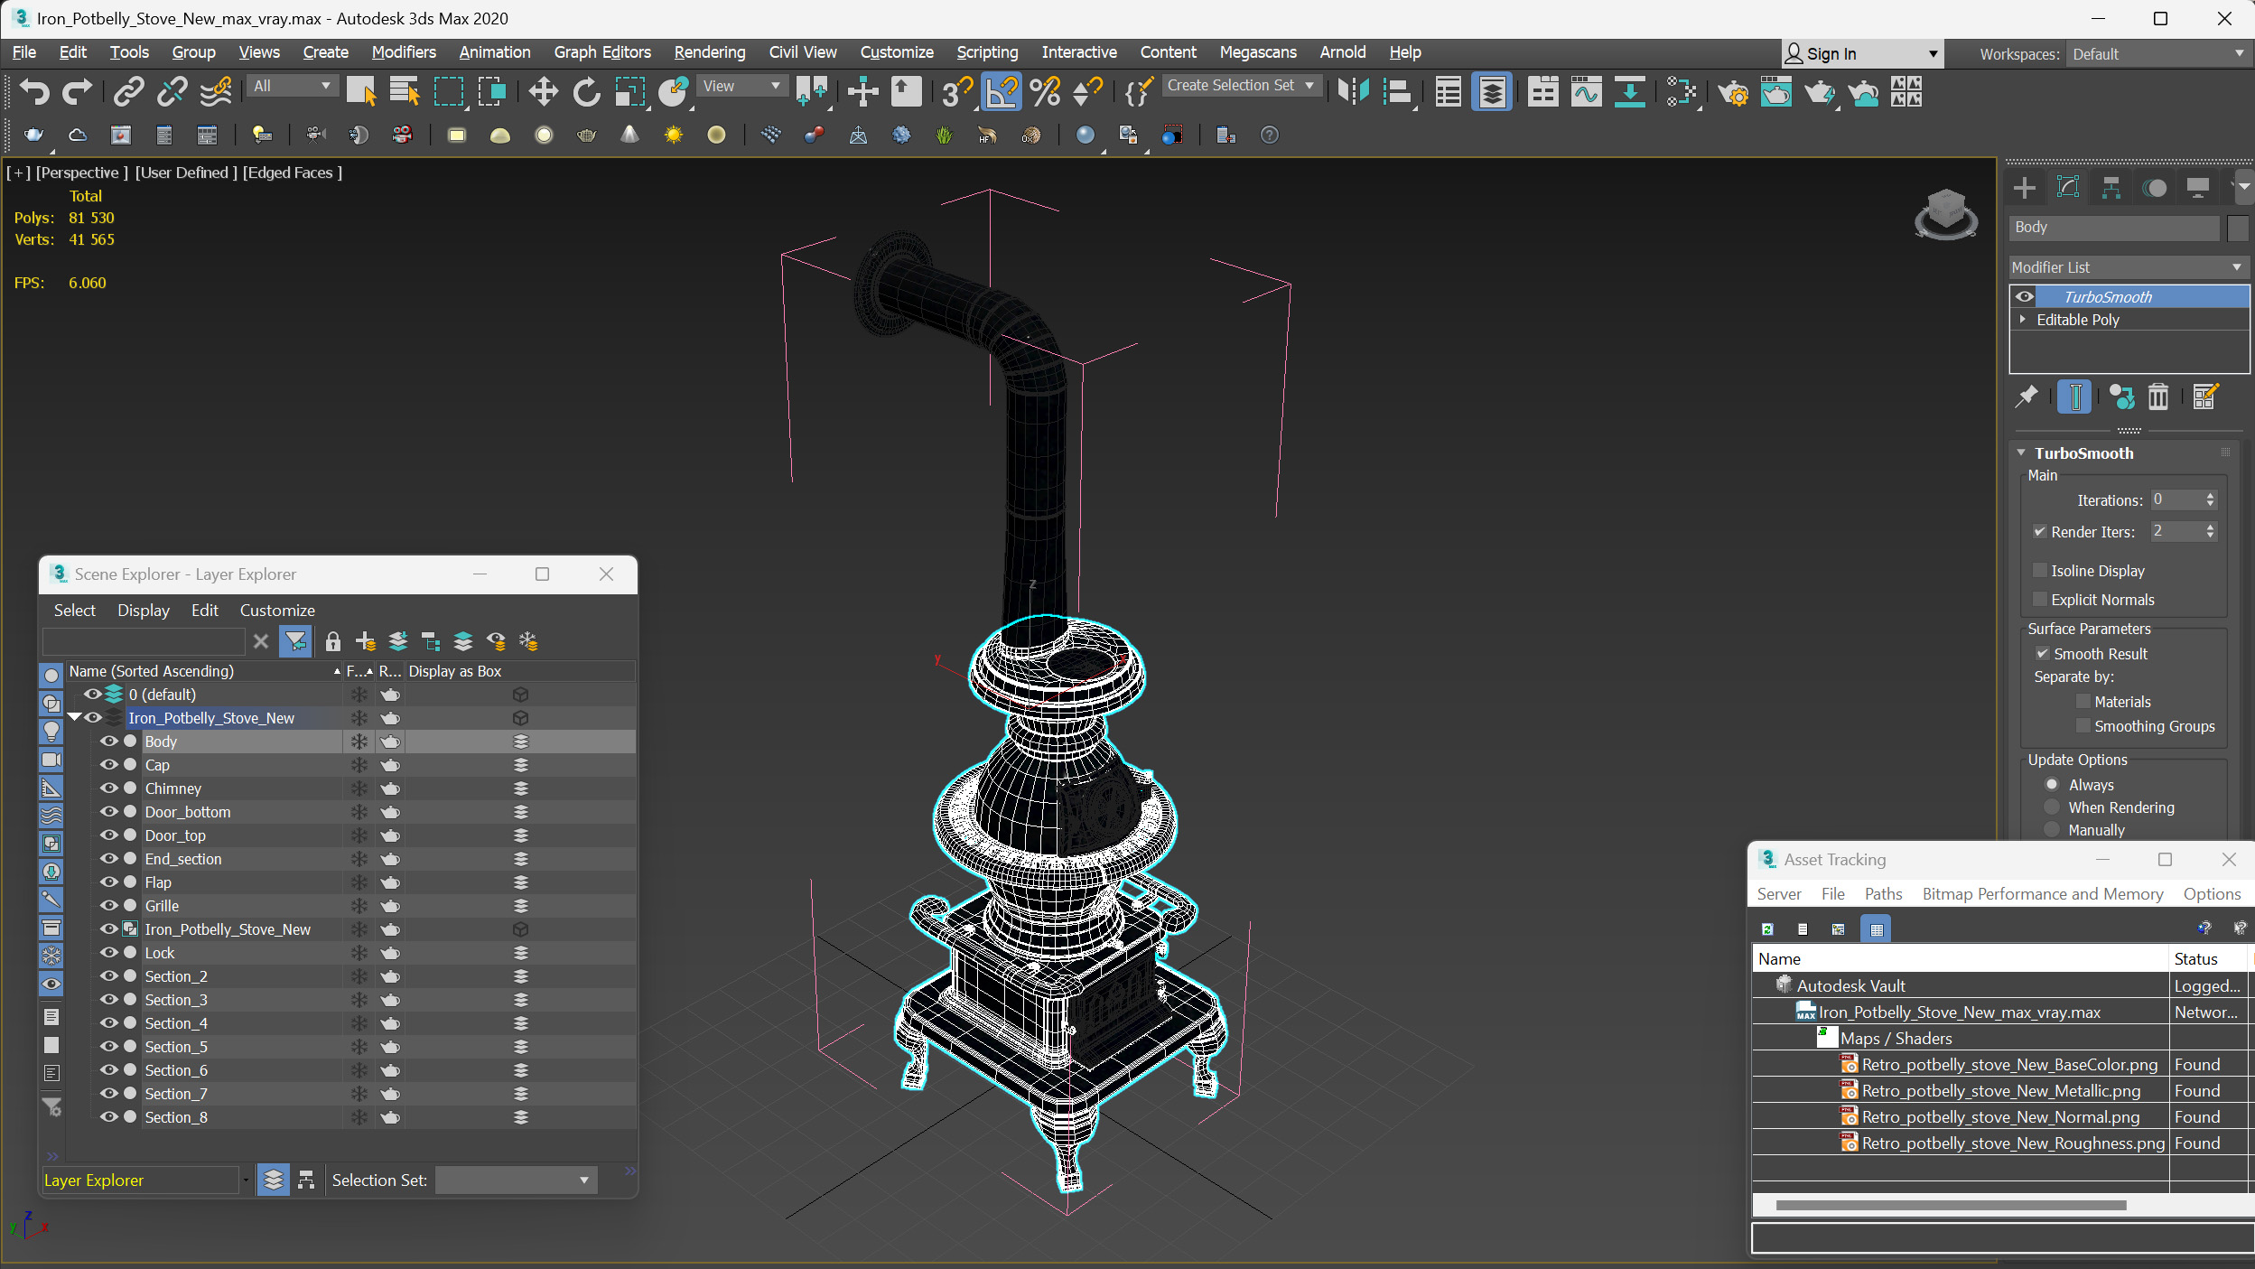
Task: Click Remove Modifier trash icon
Action: [x=2157, y=397]
